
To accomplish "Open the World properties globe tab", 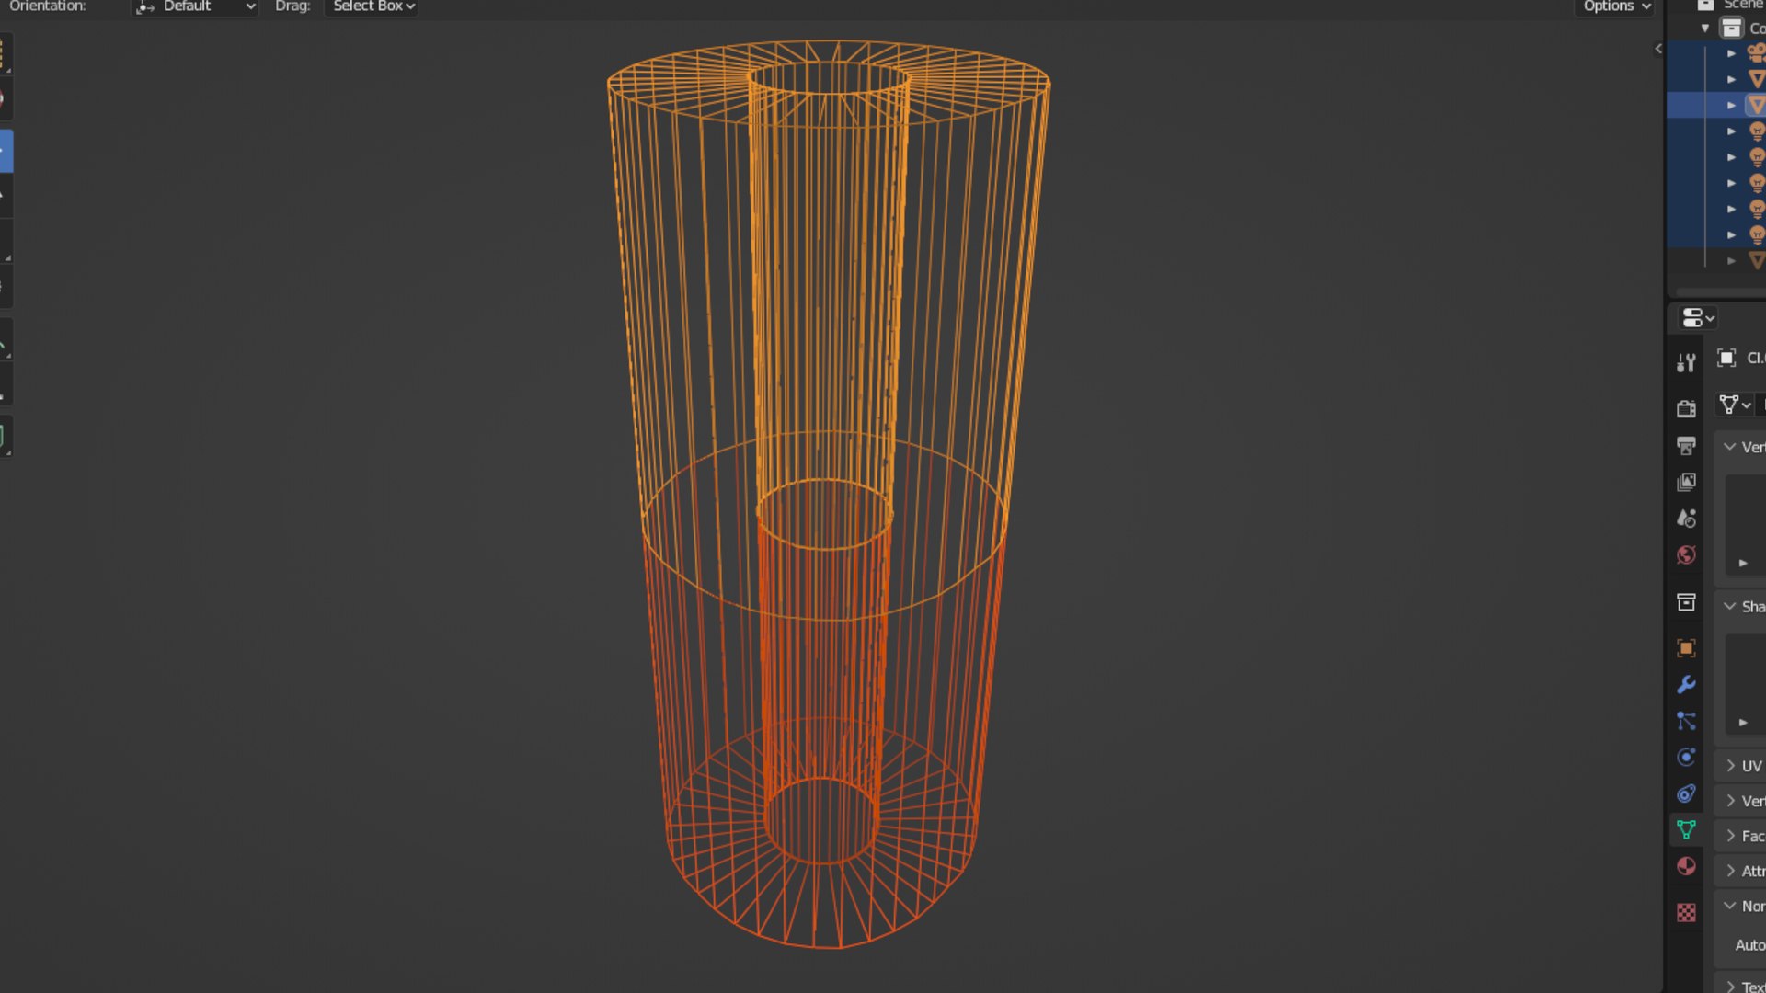I will [1686, 554].
